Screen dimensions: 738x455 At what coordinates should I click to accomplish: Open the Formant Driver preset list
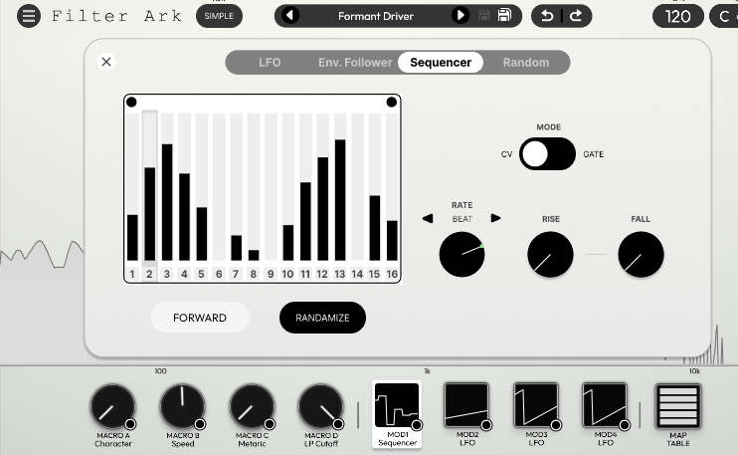[x=375, y=16]
